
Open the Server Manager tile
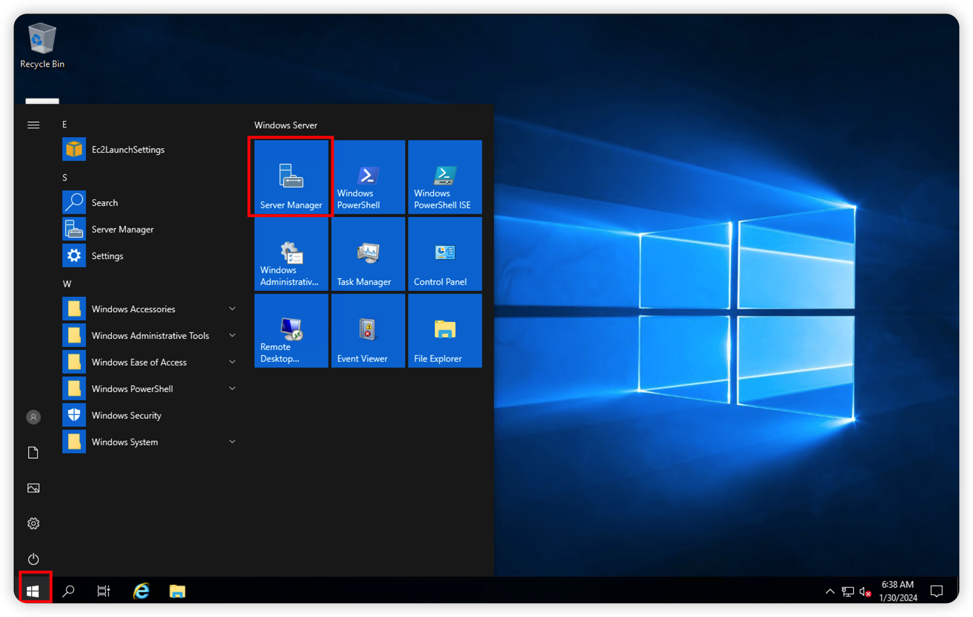(291, 177)
